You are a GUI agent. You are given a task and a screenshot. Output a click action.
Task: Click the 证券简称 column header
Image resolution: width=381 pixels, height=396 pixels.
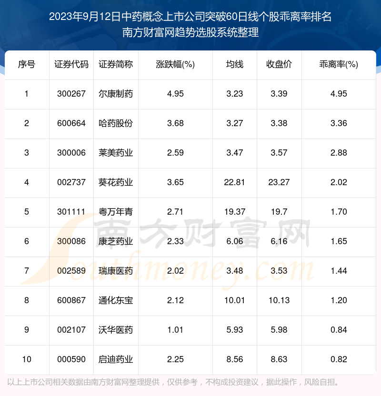tap(116, 64)
